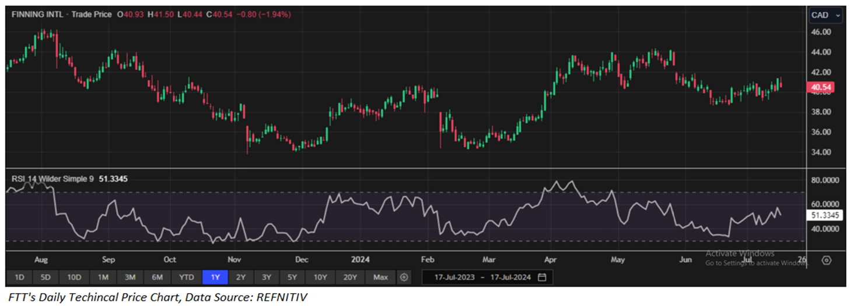Screen dimensions: 850x306
Task: Switch chart to 5D period
Action: (46, 277)
